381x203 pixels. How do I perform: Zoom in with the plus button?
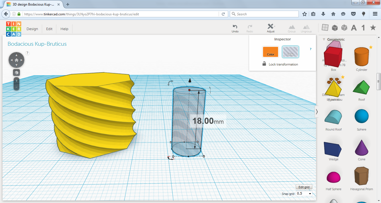click(x=16, y=81)
